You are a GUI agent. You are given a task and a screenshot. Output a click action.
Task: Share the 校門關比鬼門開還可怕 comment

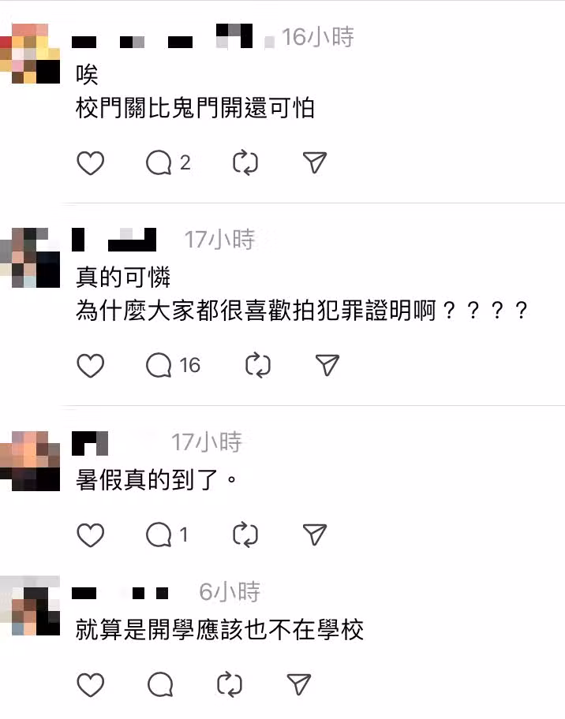pyautogui.click(x=315, y=162)
